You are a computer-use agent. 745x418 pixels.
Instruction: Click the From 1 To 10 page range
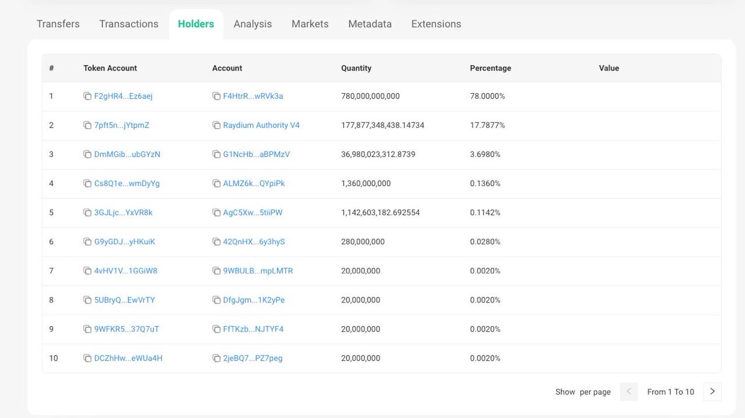[670, 392]
